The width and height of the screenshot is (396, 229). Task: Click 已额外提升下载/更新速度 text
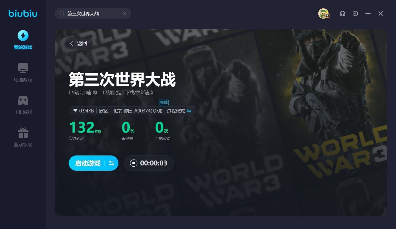[128, 93]
